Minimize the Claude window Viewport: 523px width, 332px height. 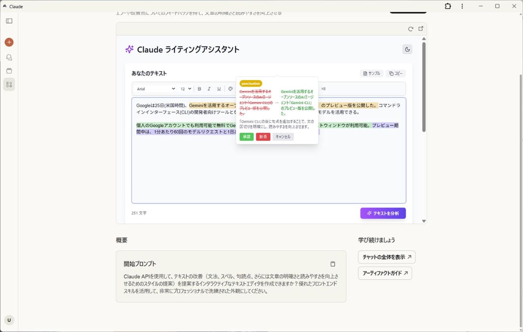coord(481,6)
